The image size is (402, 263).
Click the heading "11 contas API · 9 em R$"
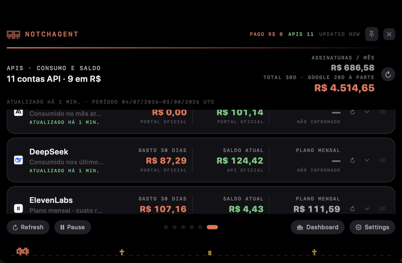coord(54,79)
